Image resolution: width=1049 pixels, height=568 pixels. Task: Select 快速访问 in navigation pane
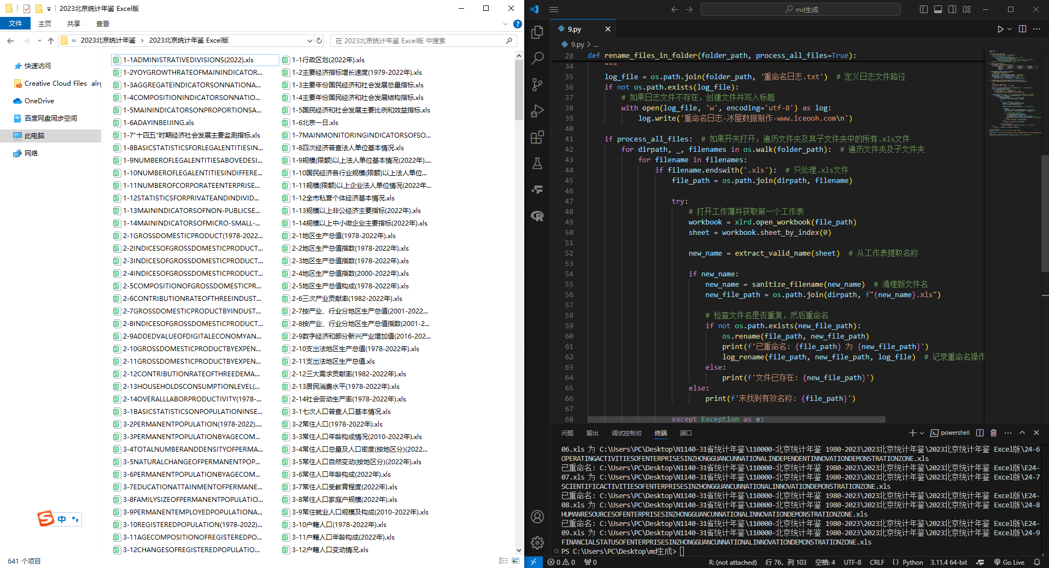(x=38, y=66)
